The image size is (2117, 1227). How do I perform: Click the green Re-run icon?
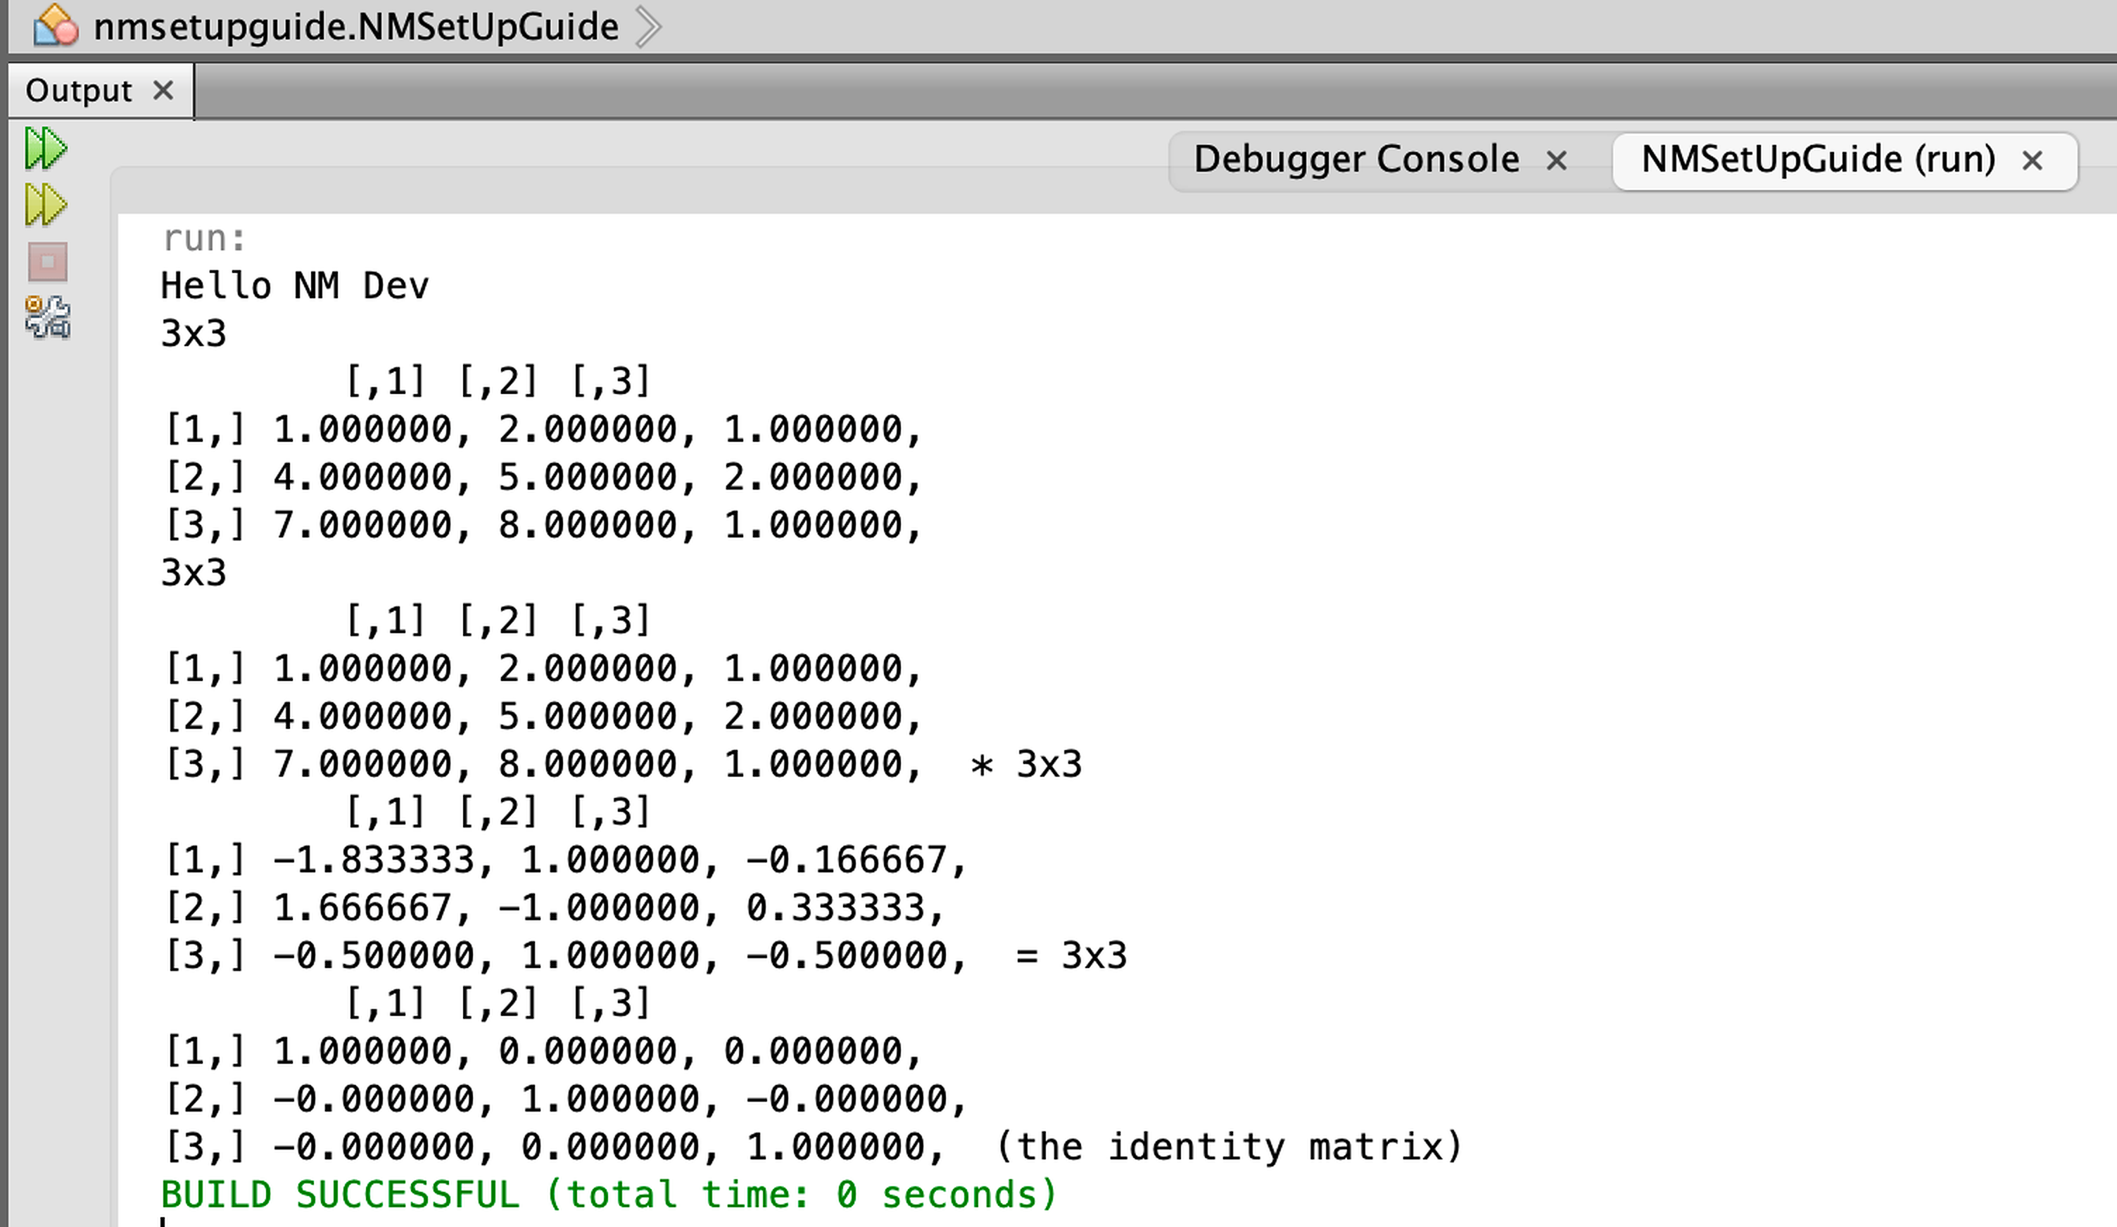pos(45,149)
